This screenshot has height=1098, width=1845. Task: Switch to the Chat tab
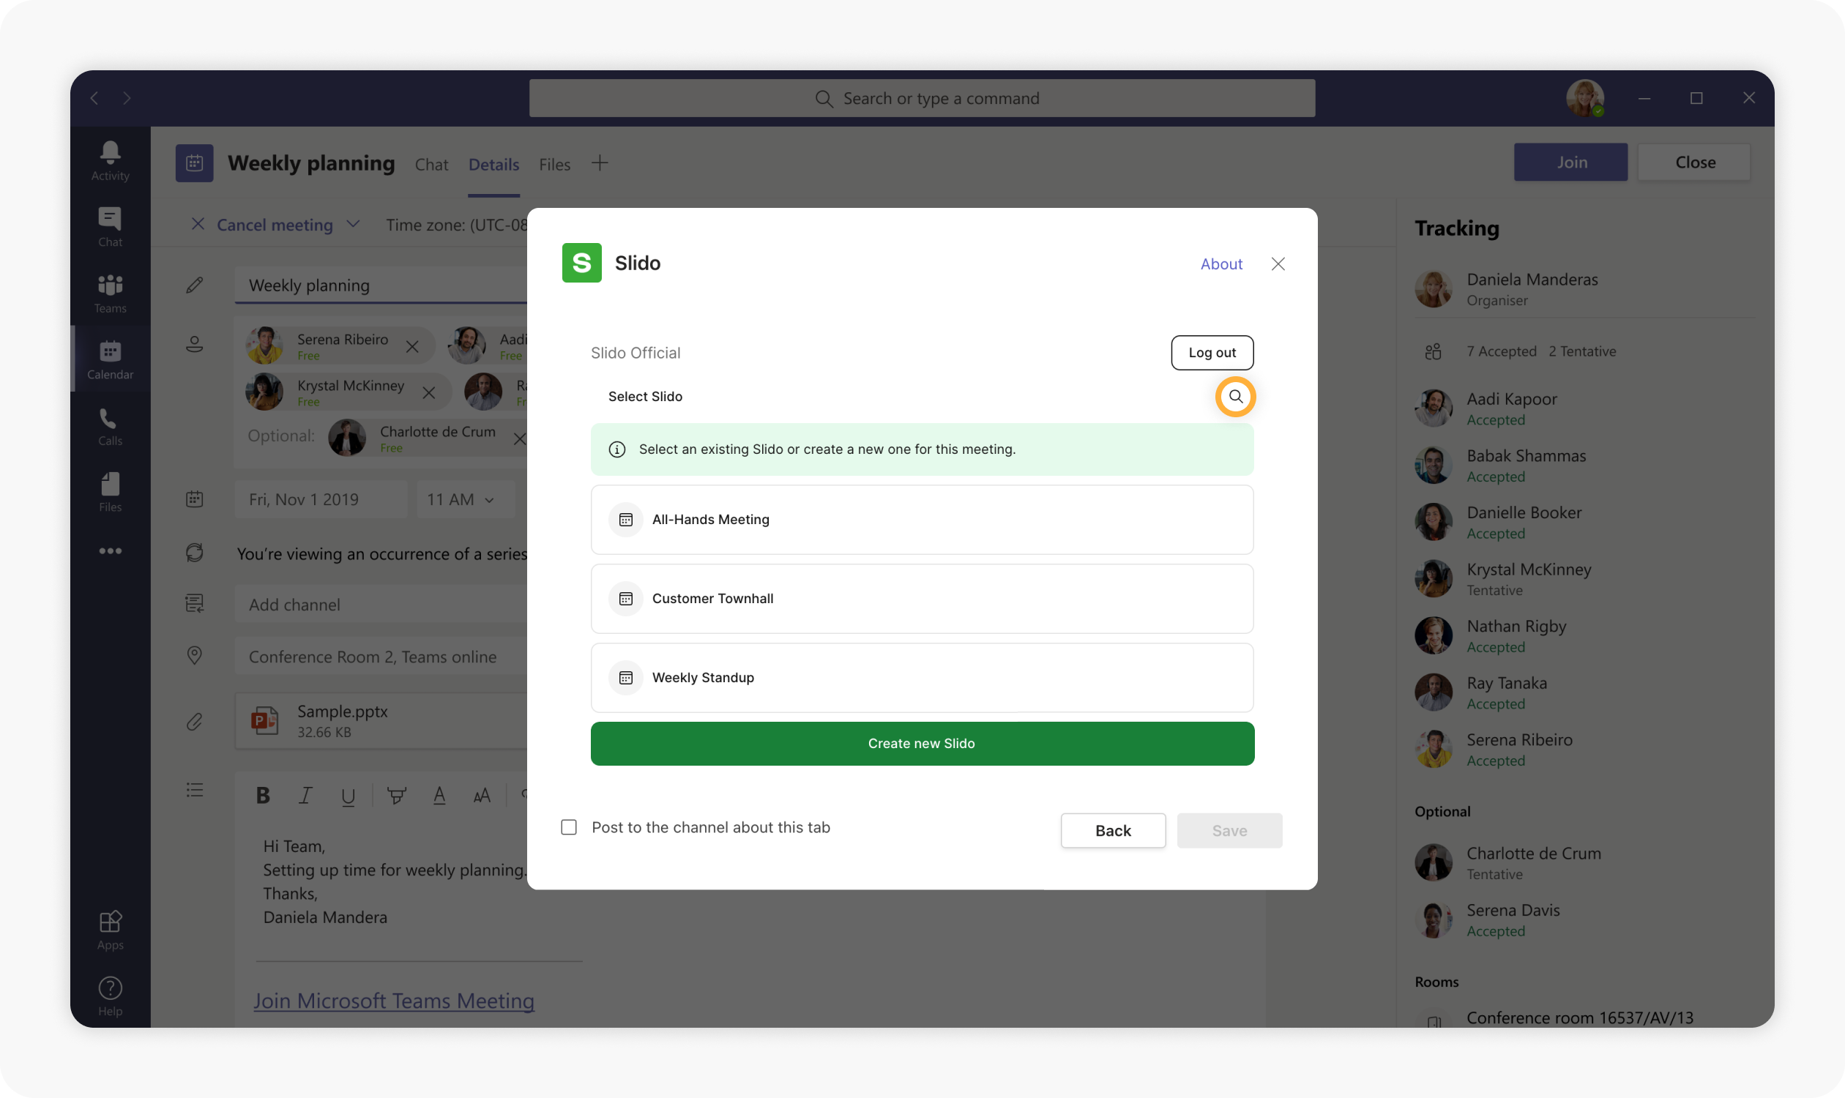point(431,164)
